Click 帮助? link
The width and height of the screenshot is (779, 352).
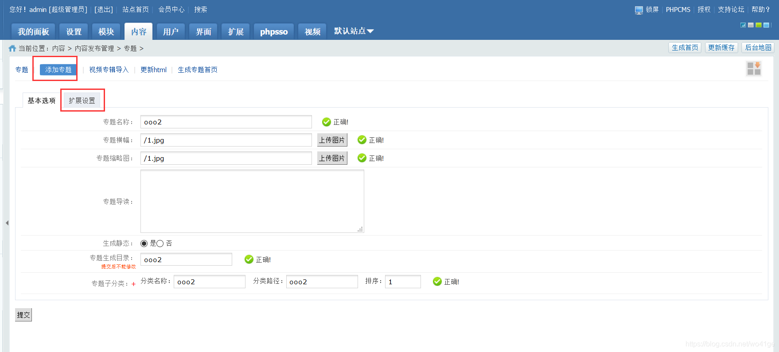(760, 9)
